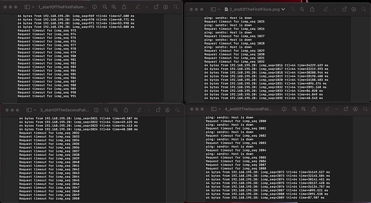Show inspector info in 4_endOfTheSecondFail window
The image size is (371, 203).
pyautogui.click(x=284, y=109)
